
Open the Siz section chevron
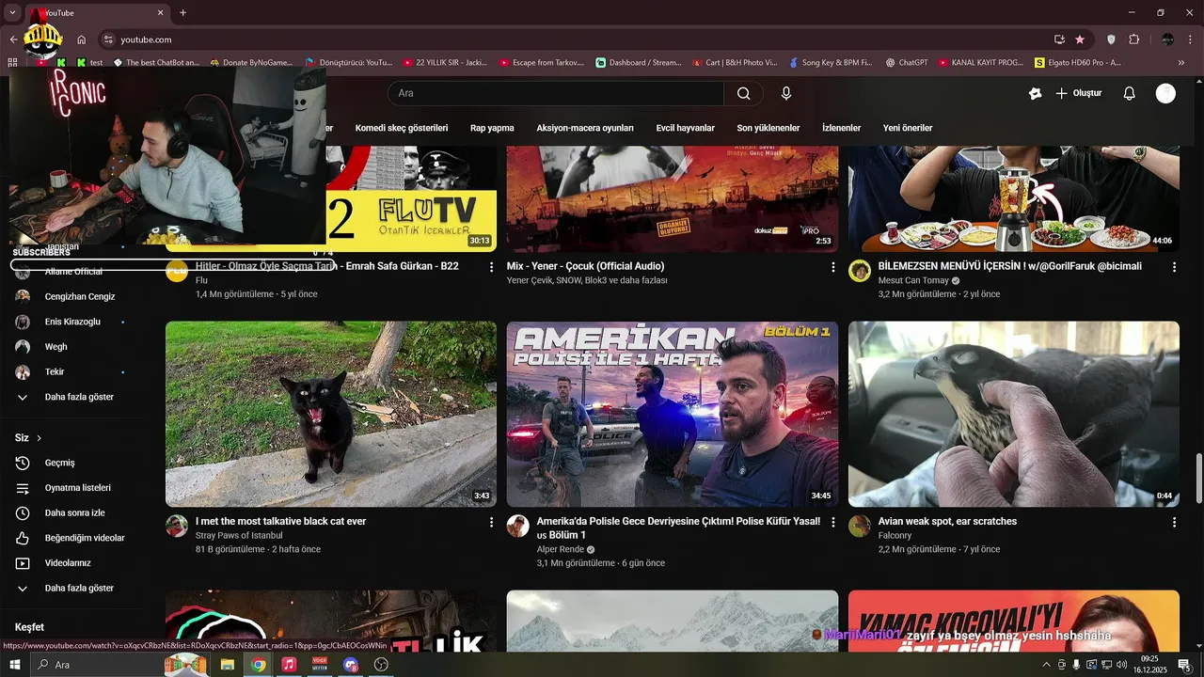[x=39, y=438]
